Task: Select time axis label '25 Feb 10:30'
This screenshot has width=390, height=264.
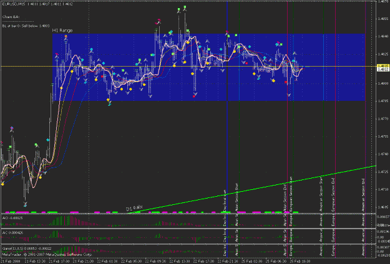Action: pyautogui.click(x=300, y=262)
